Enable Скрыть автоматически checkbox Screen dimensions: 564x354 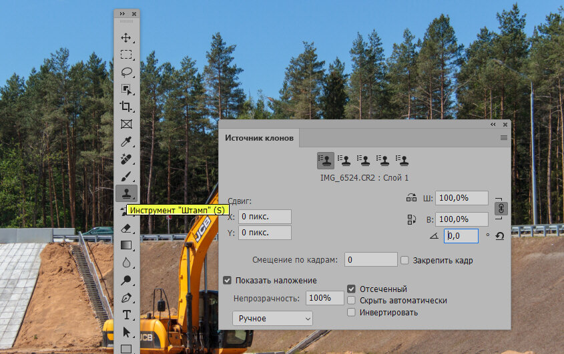[x=352, y=301]
